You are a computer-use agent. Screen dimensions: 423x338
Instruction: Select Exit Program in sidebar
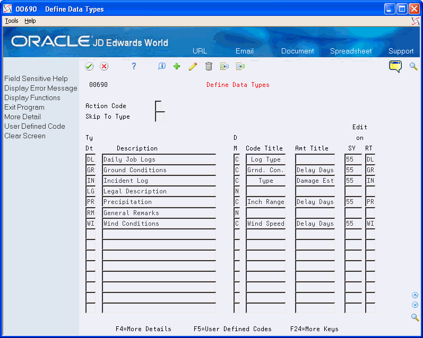pos(24,107)
